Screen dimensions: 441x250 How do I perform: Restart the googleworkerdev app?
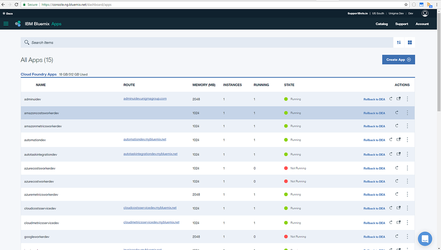pos(397,236)
